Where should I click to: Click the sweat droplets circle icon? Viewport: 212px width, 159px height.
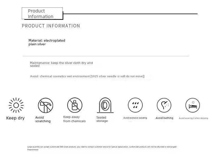135,105
